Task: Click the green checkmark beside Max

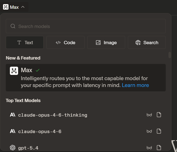Action: (x=38, y=71)
